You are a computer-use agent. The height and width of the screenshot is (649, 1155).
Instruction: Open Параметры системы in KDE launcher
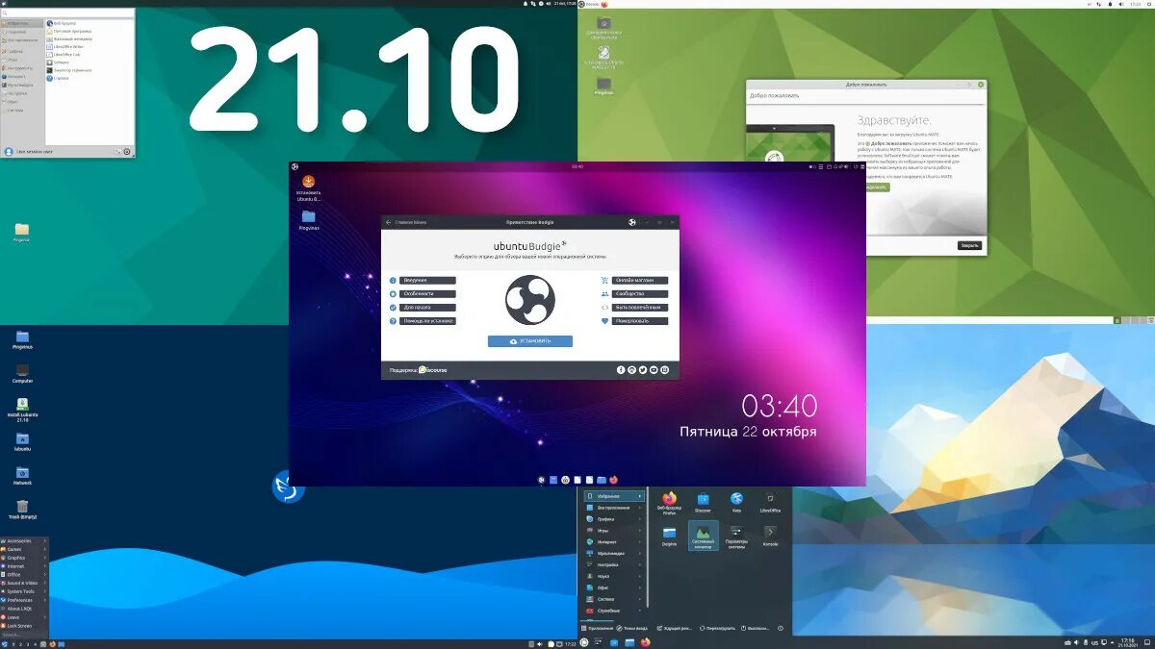(736, 536)
